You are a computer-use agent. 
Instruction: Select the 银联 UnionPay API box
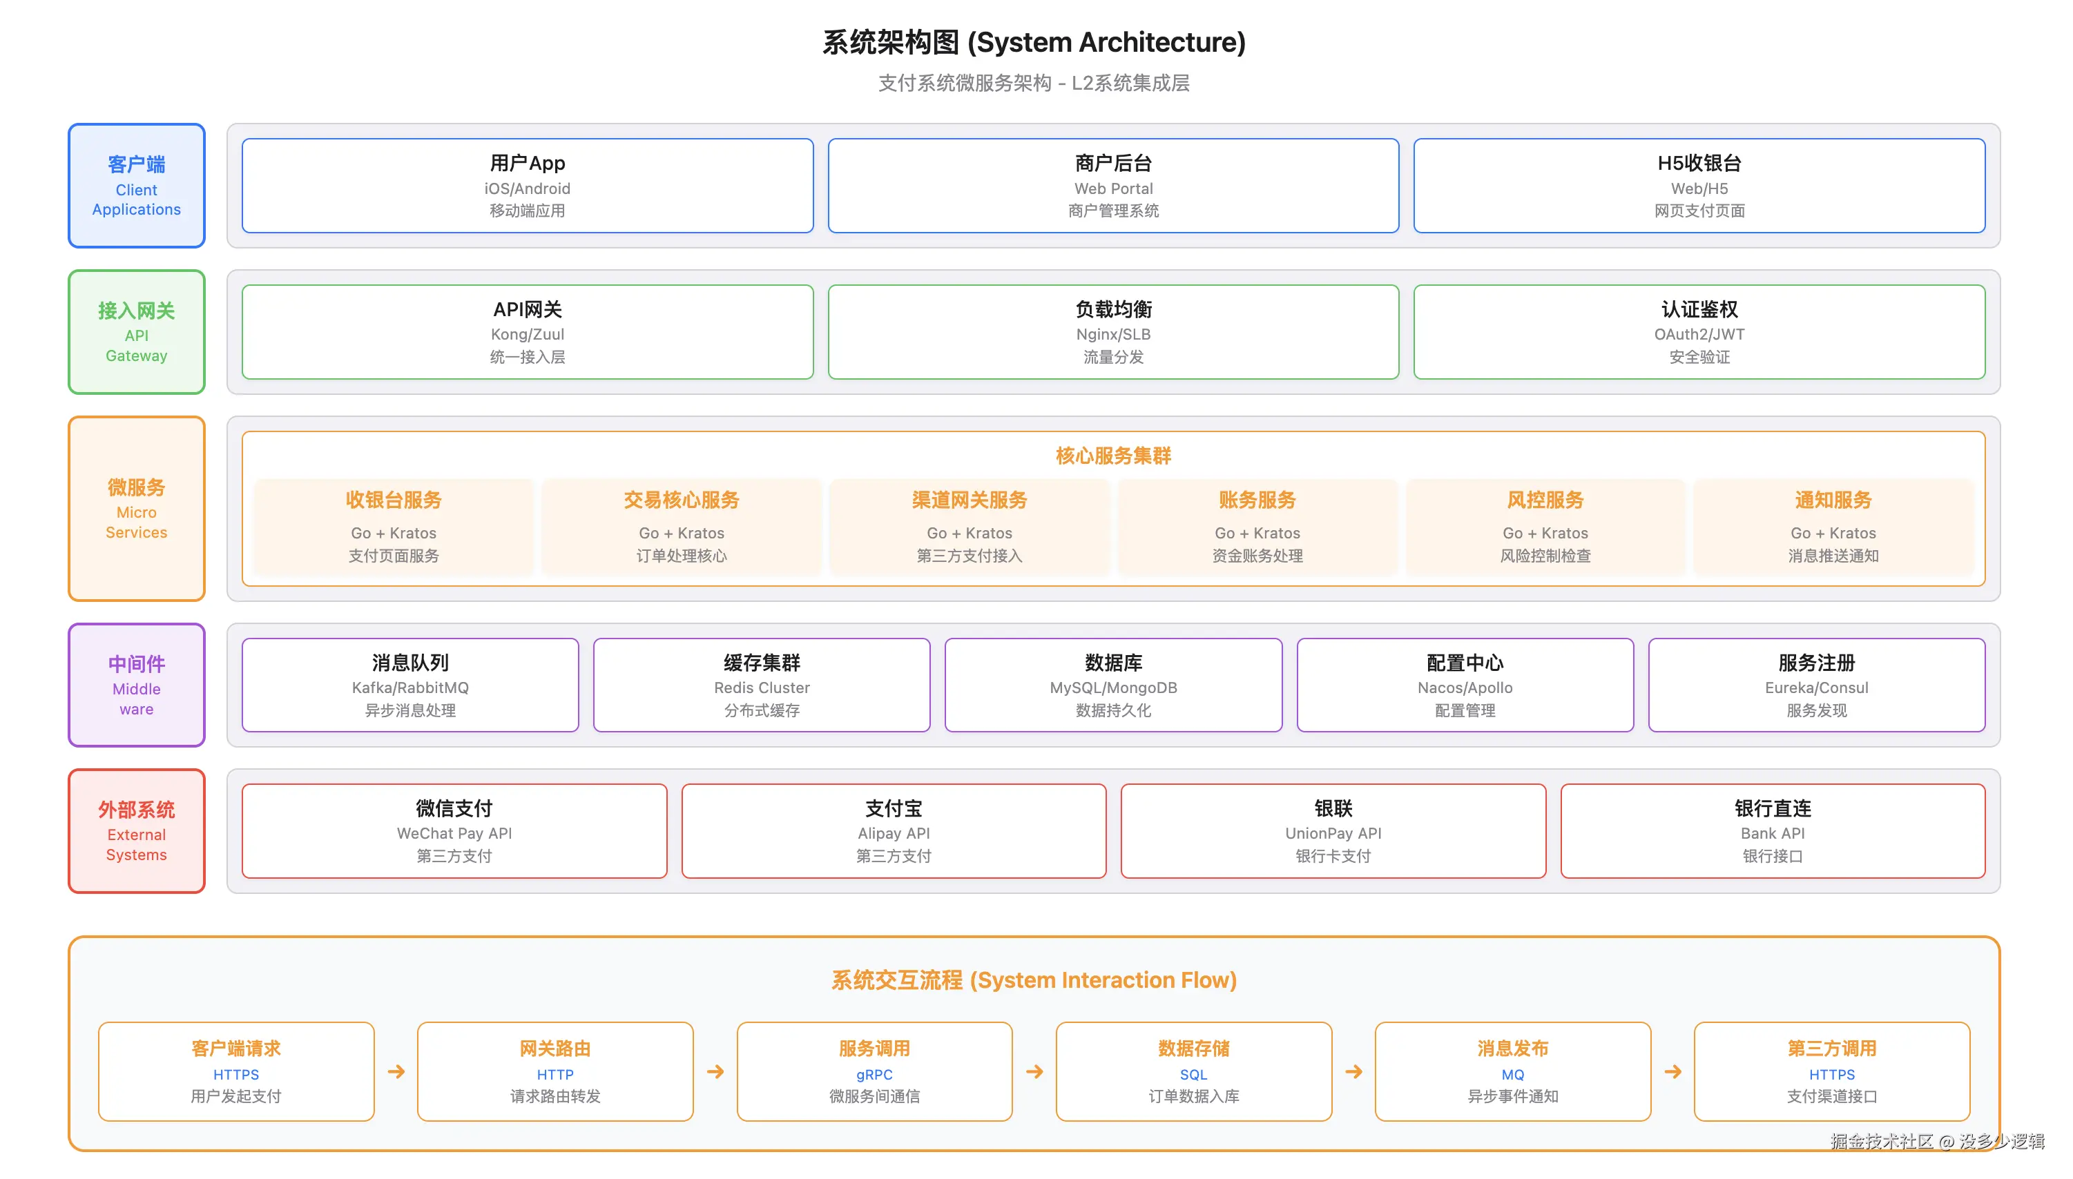coord(1333,831)
